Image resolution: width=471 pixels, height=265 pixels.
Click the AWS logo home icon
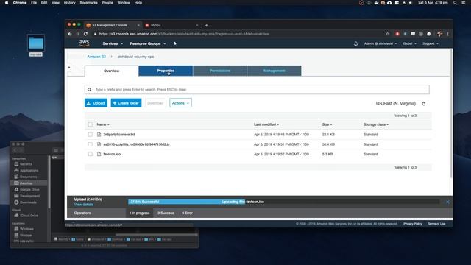(x=85, y=43)
